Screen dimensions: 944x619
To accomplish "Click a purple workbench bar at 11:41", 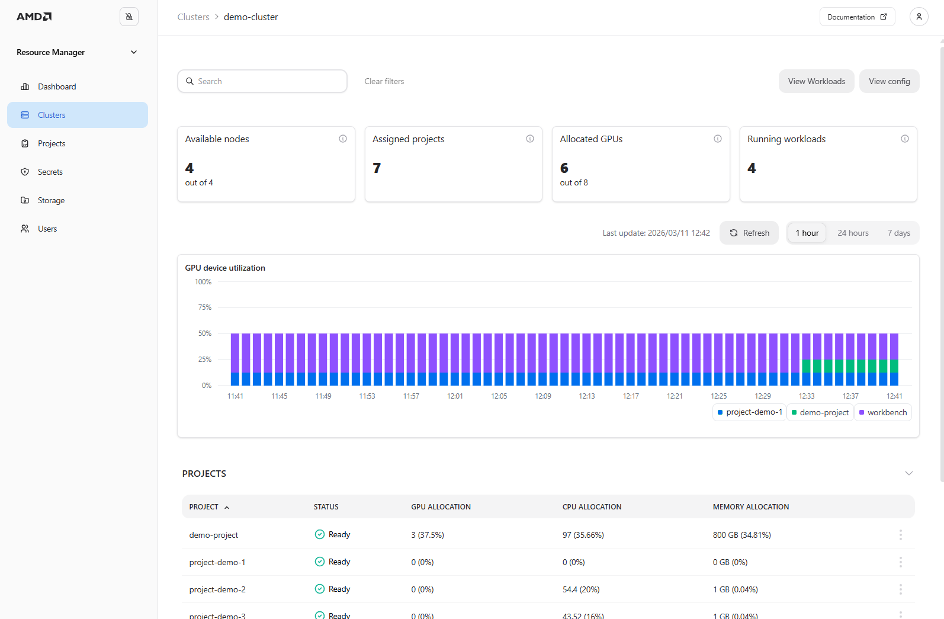I will [x=235, y=352].
